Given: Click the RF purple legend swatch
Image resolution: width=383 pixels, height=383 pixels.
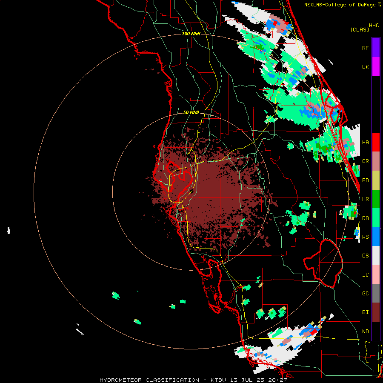Looking at the screenshot, I should [376, 47].
